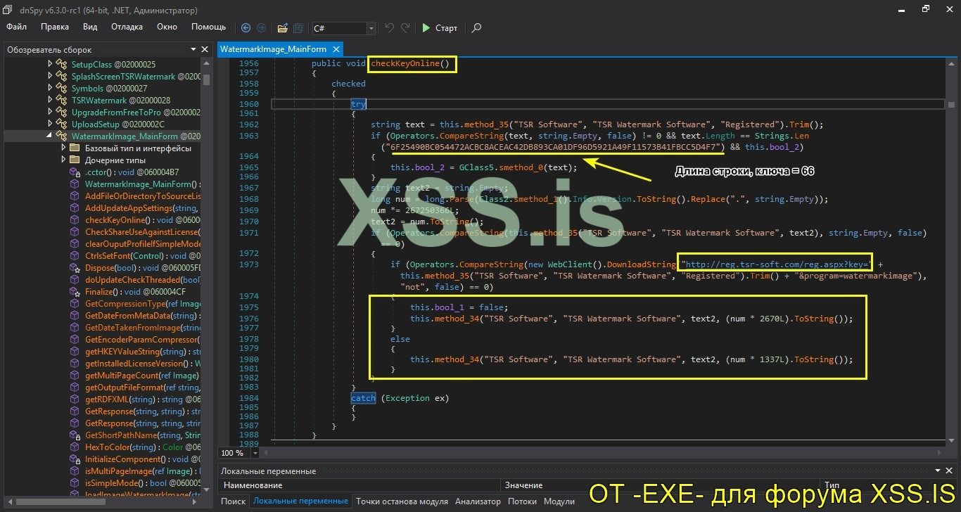Start debugging with the green Старт button
This screenshot has height=512, width=961.
440,28
